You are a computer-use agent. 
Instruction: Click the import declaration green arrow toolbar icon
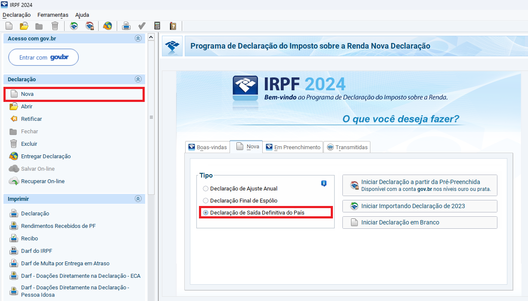tap(74, 26)
